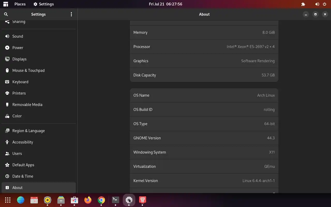Open the clock and calendar menu

tap(165, 4)
